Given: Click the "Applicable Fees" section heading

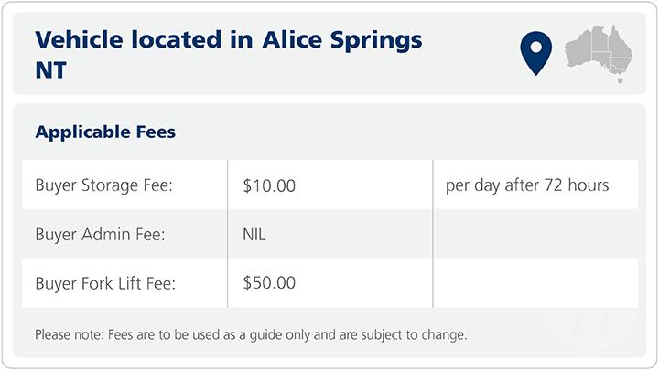Looking at the screenshot, I should coord(105,132).
